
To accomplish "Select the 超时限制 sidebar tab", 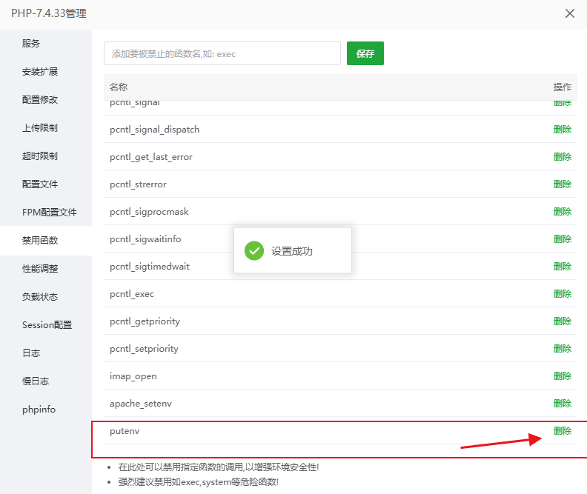I will point(40,156).
